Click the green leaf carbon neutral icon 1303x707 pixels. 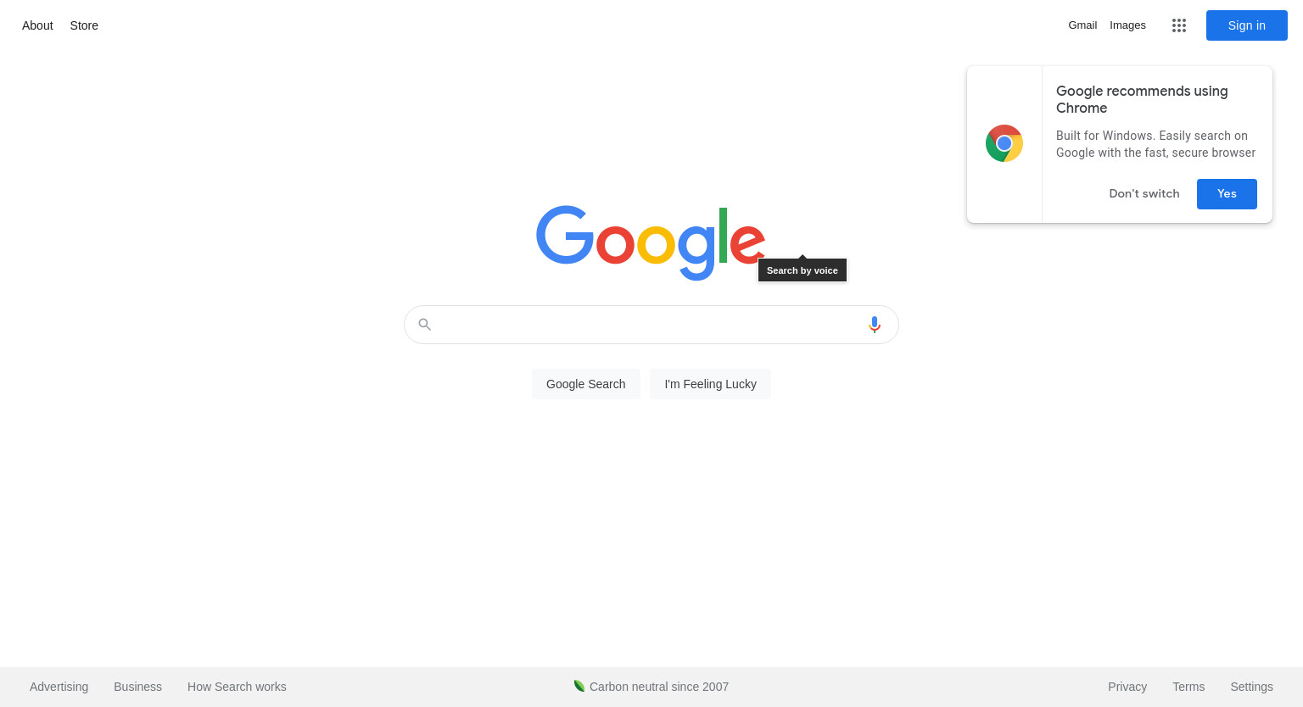[579, 686]
